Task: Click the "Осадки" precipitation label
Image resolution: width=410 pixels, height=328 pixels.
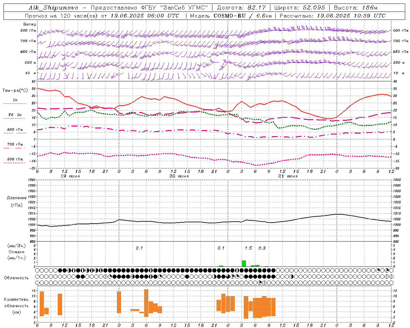Action: (16, 252)
